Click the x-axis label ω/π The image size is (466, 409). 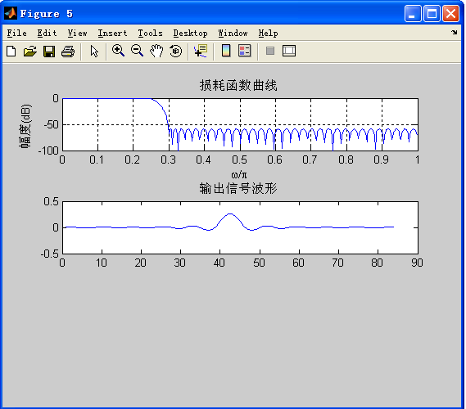click(x=239, y=174)
